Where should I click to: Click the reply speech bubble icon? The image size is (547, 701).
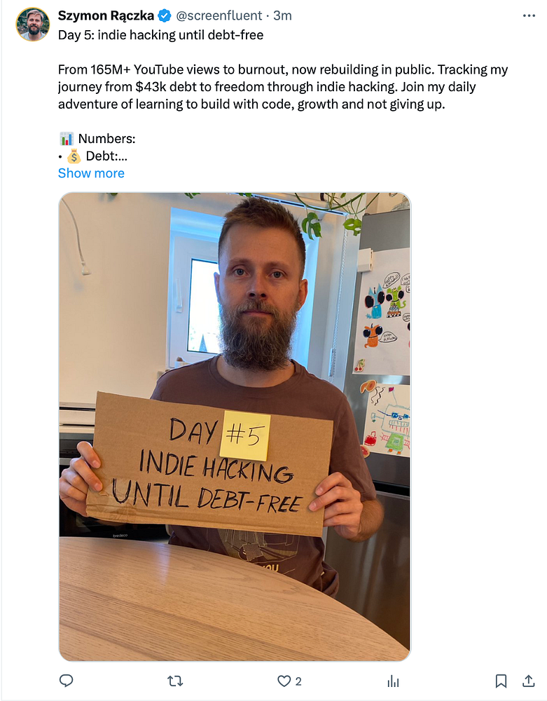click(66, 681)
